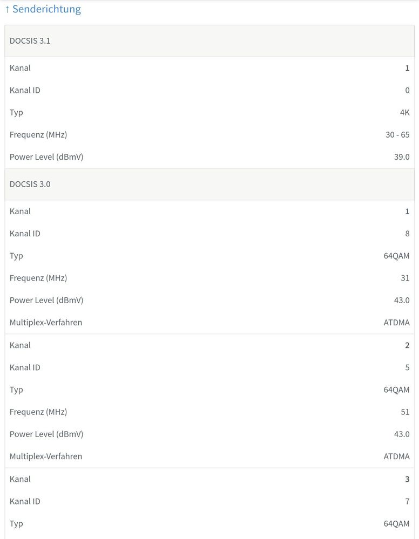Click the Kanal 3 row number
Screen dimensions: 419x539
pyautogui.click(x=407, y=479)
